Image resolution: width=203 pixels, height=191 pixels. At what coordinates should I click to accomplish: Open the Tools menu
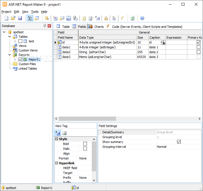click(x=35, y=12)
